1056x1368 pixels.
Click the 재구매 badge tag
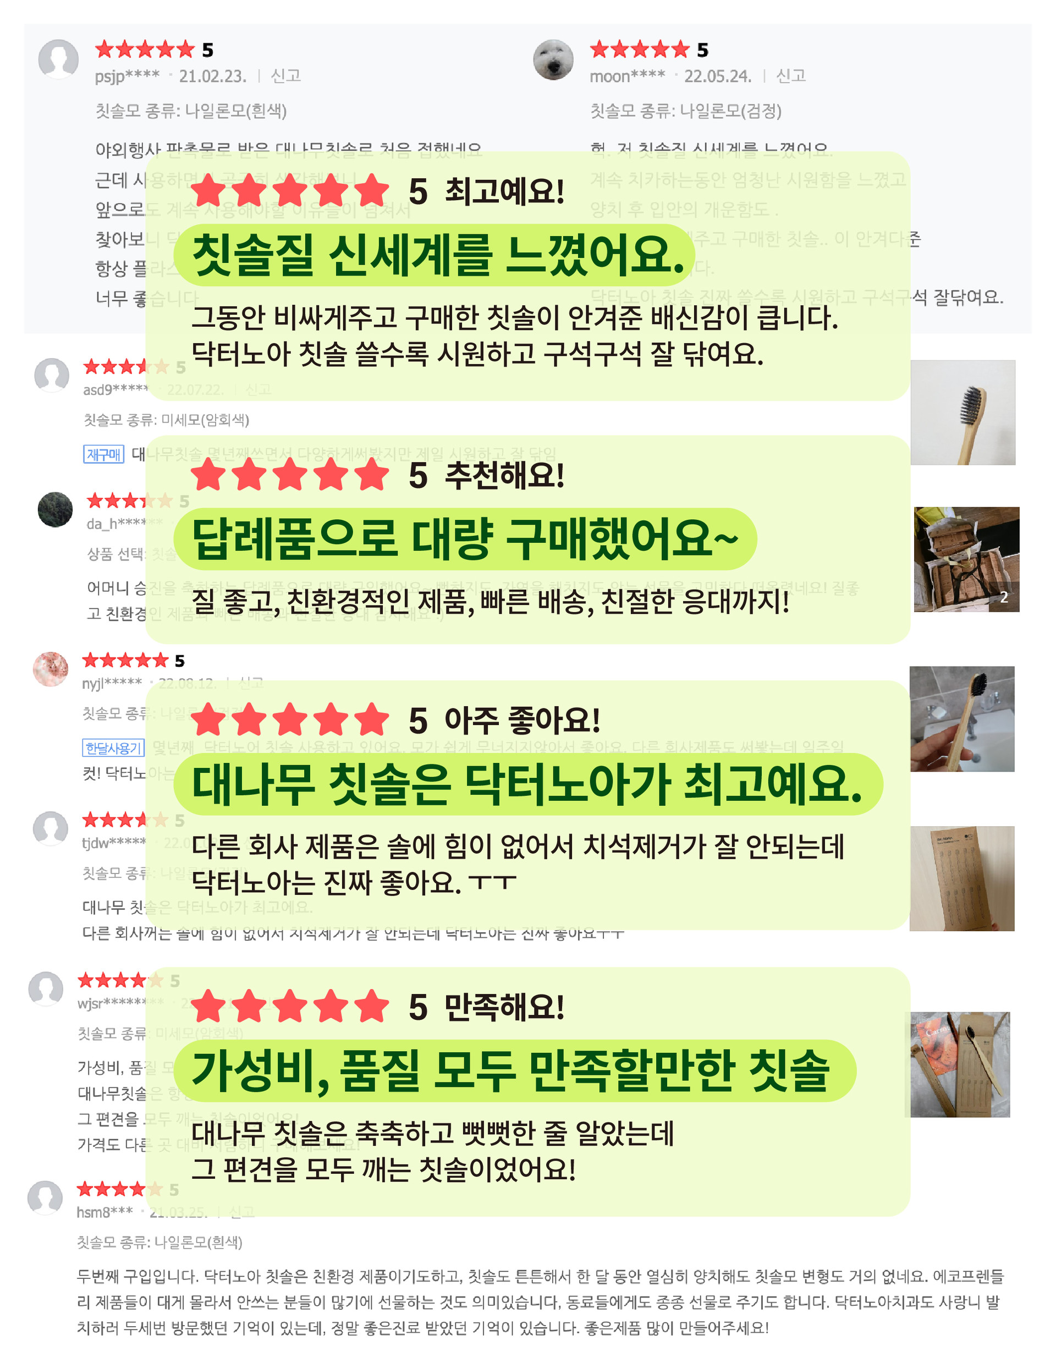point(104,454)
